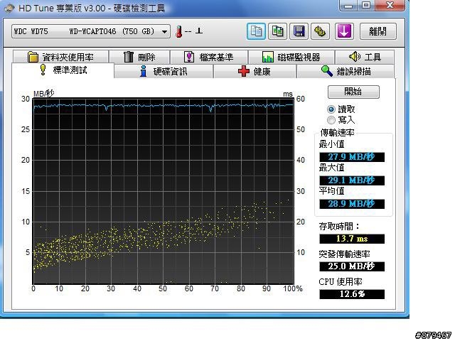Viewport: 455px width, 341px height.
Task: Select the 讀取 (read) radio button
Action: 331,109
